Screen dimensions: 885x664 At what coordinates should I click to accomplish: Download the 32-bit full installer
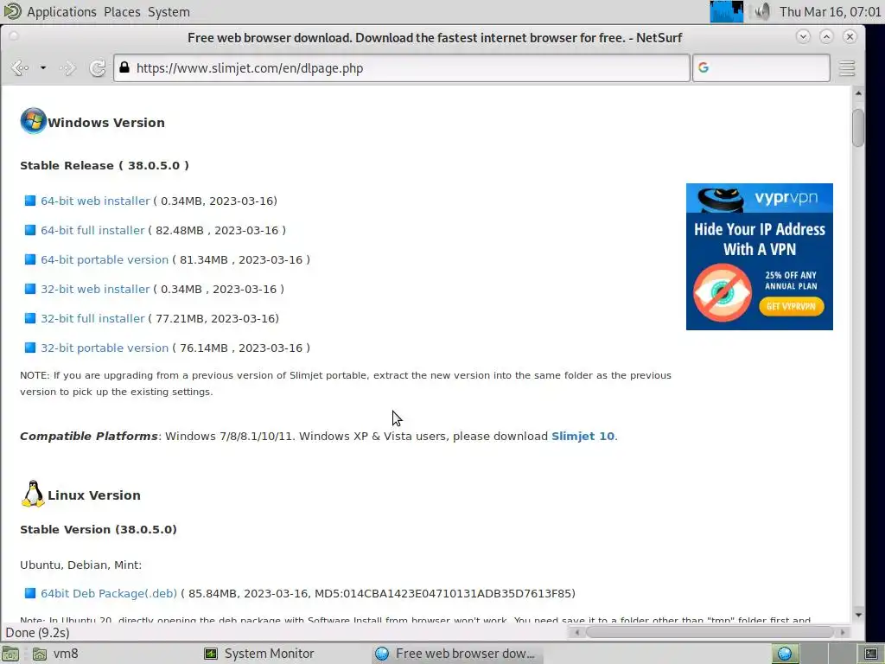point(92,318)
